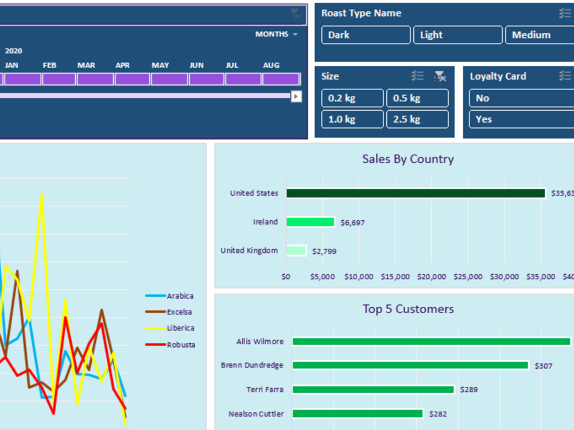Click the timeline horizontal scrollbar track
The image size is (574, 430).
point(145,95)
